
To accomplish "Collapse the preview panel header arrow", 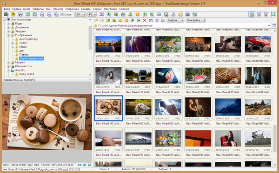I will (90, 80).
